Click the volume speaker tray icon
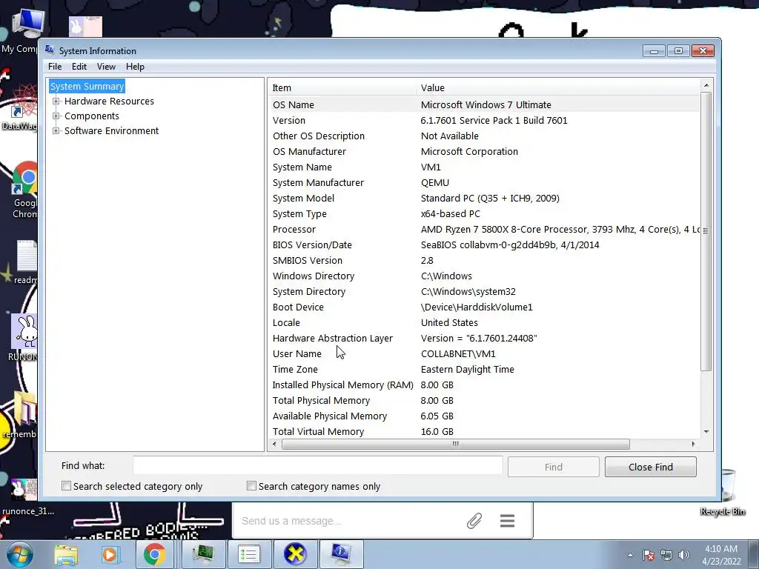This screenshot has width=759, height=569. pyautogui.click(x=684, y=555)
